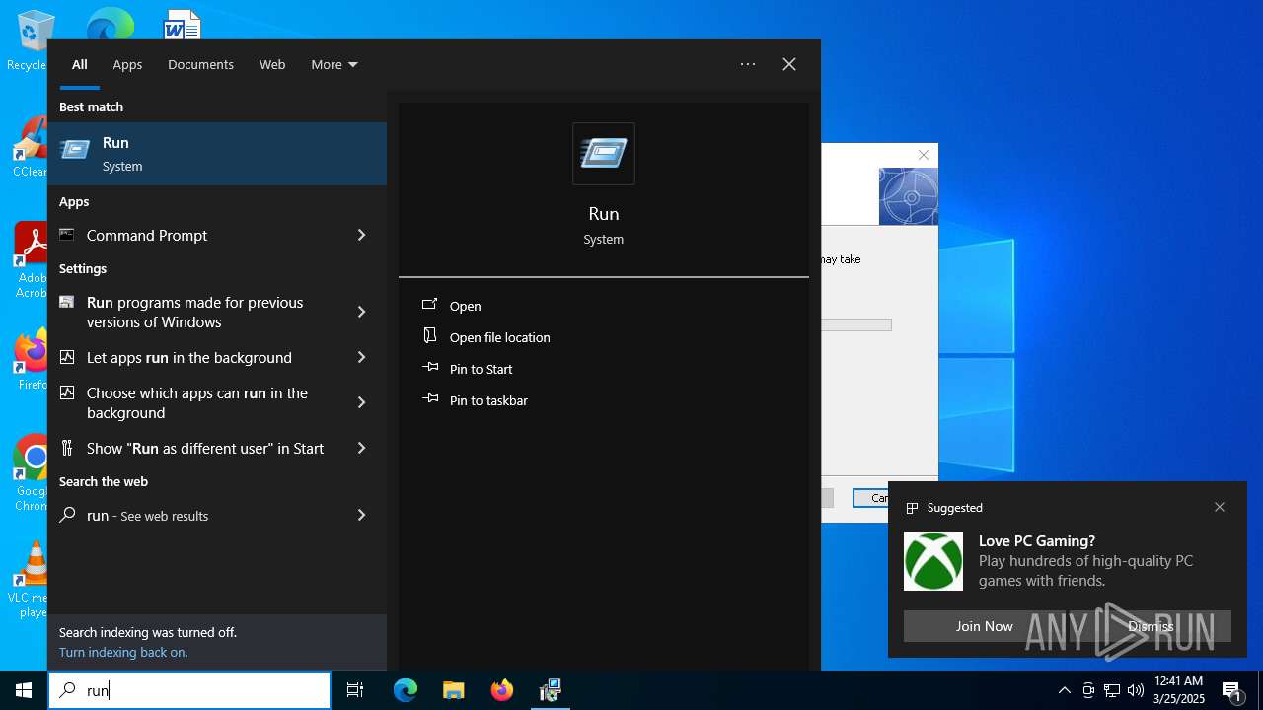Screen dimensions: 1263x710
Task: Launch Firefox from taskbar
Action: (501, 690)
